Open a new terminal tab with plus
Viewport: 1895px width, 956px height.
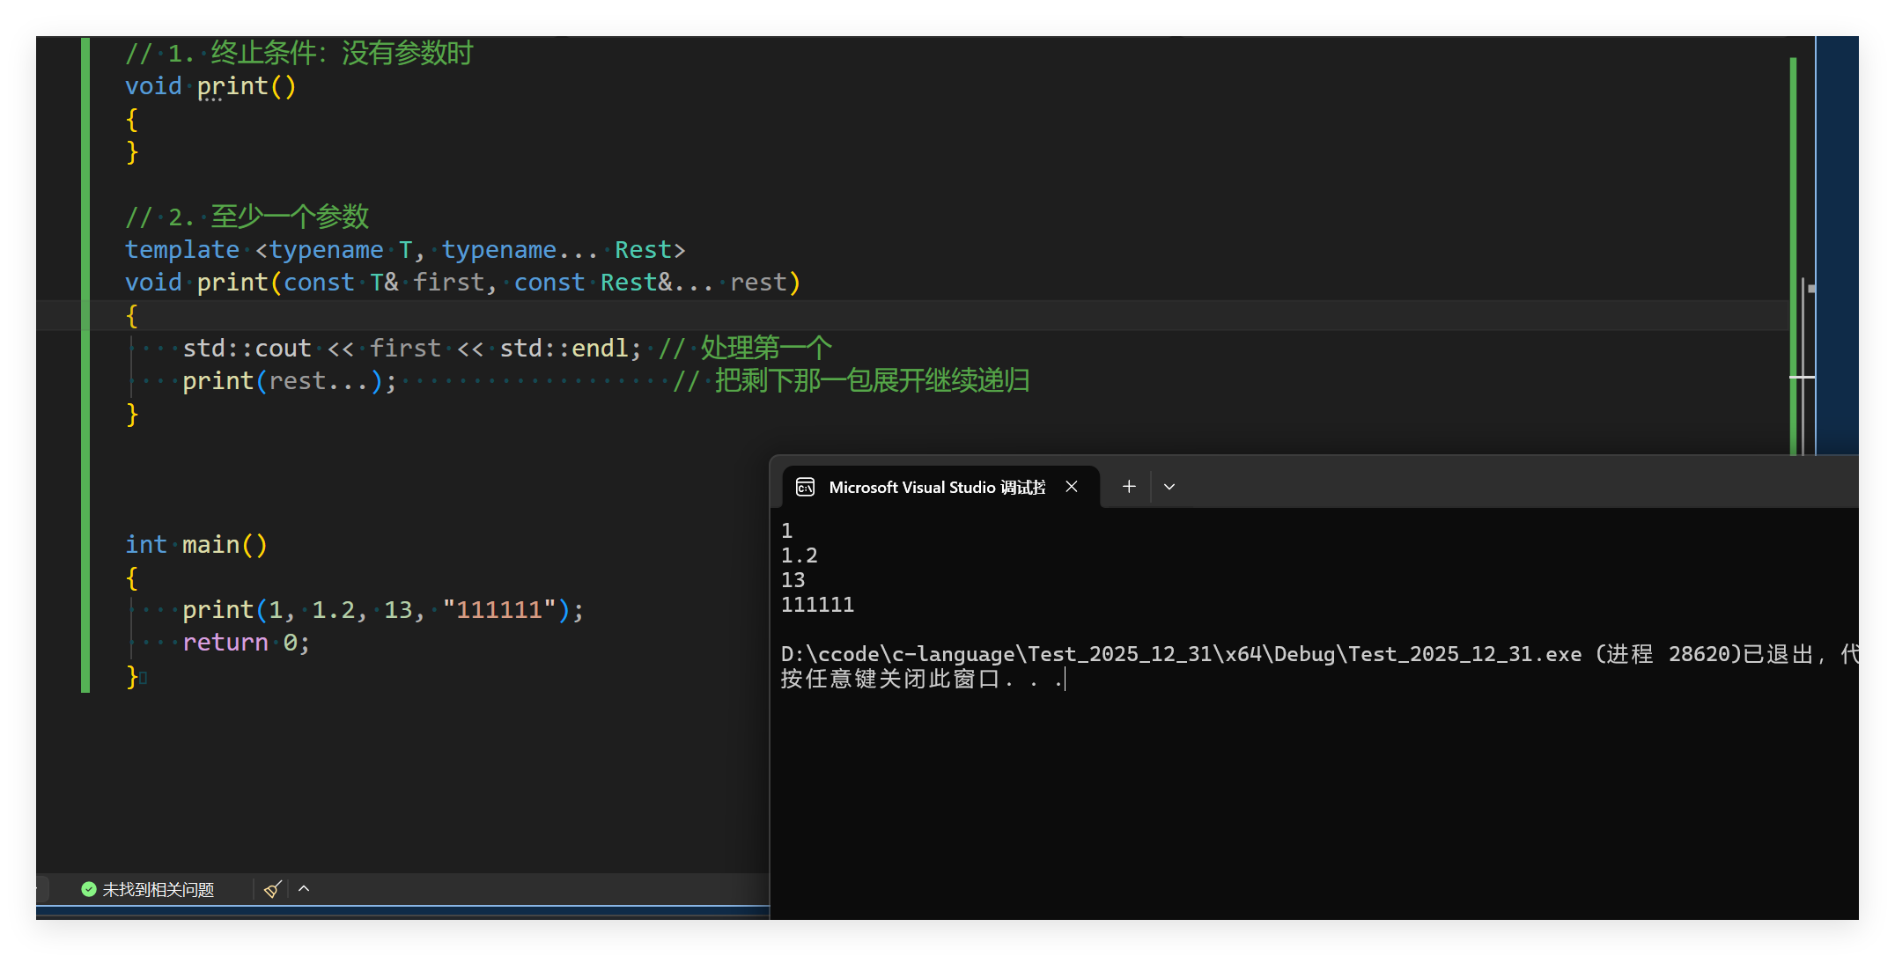tap(1129, 487)
